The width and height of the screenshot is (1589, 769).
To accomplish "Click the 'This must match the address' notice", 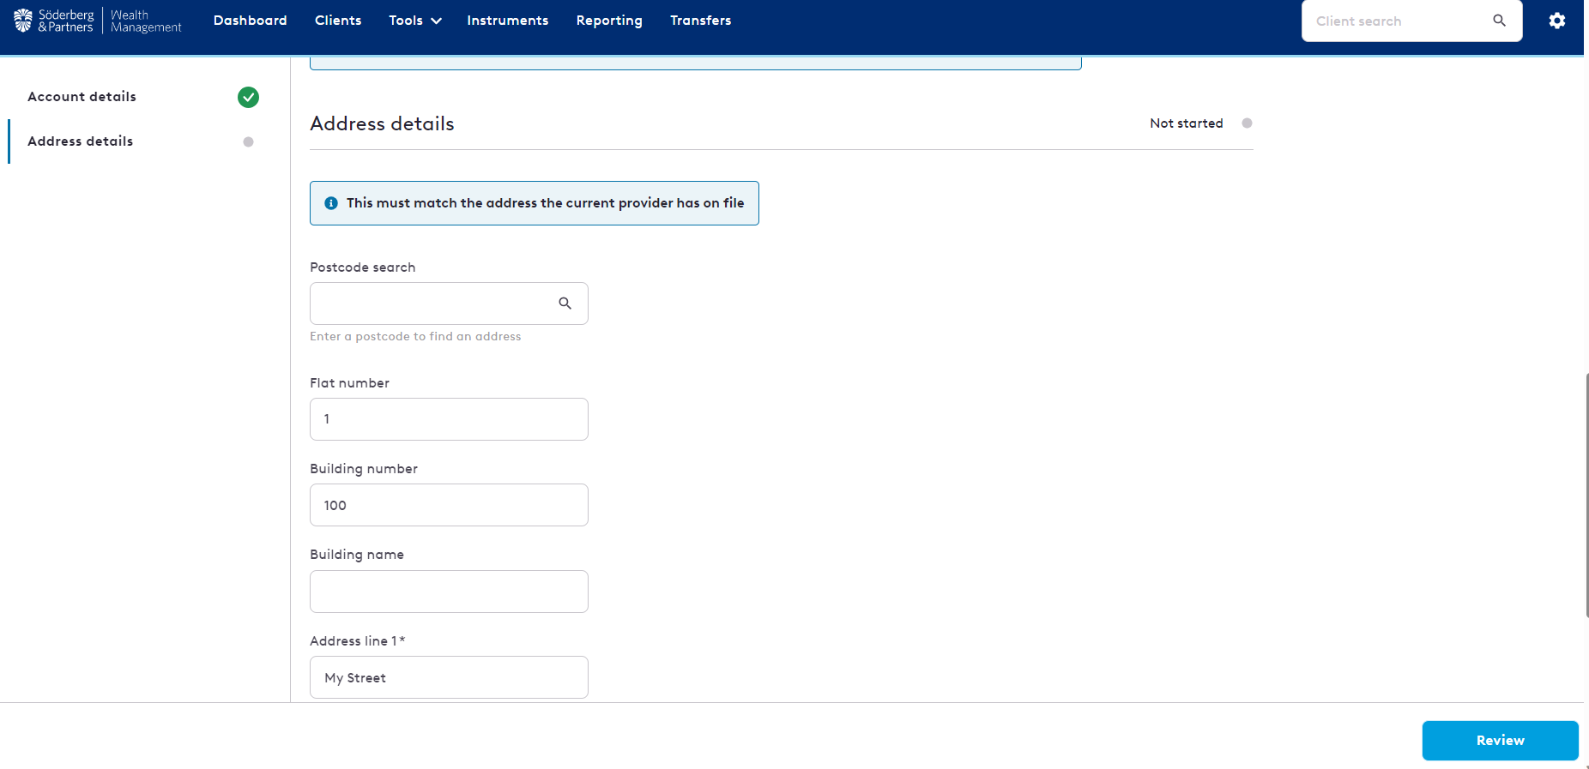I will (x=535, y=203).
